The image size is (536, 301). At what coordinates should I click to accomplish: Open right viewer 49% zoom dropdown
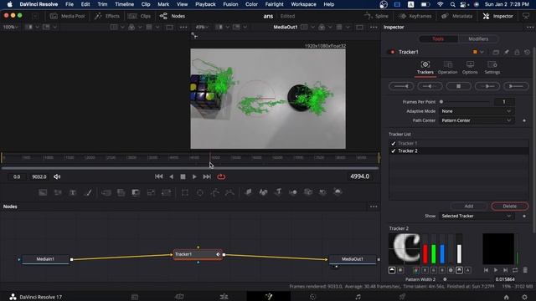(202, 27)
